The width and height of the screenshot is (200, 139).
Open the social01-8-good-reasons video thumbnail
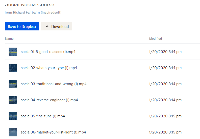(x=13, y=52)
